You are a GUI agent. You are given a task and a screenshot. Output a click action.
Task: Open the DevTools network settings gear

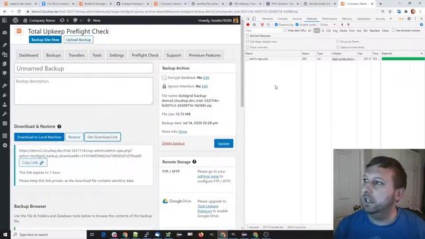[421, 25]
